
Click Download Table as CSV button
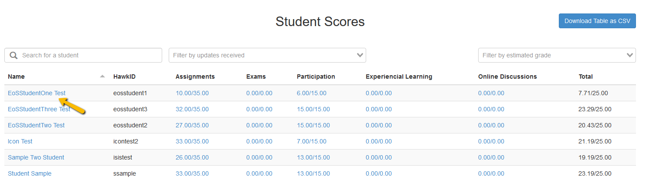(x=597, y=21)
